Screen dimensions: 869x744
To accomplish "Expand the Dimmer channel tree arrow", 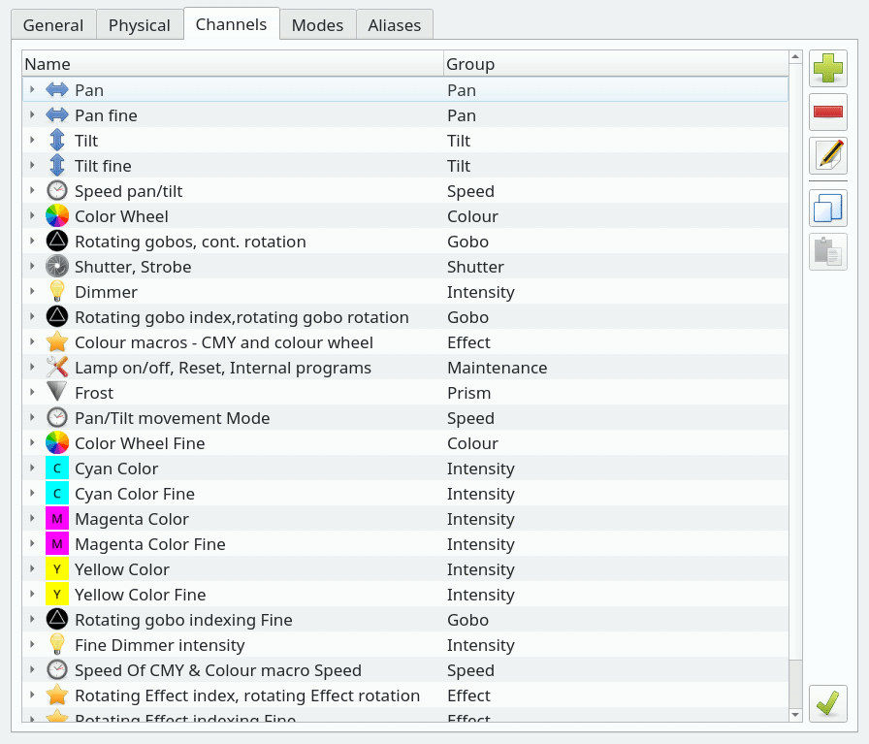I will (x=32, y=292).
